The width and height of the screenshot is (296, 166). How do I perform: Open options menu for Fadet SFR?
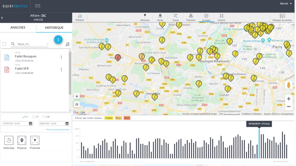61,70
